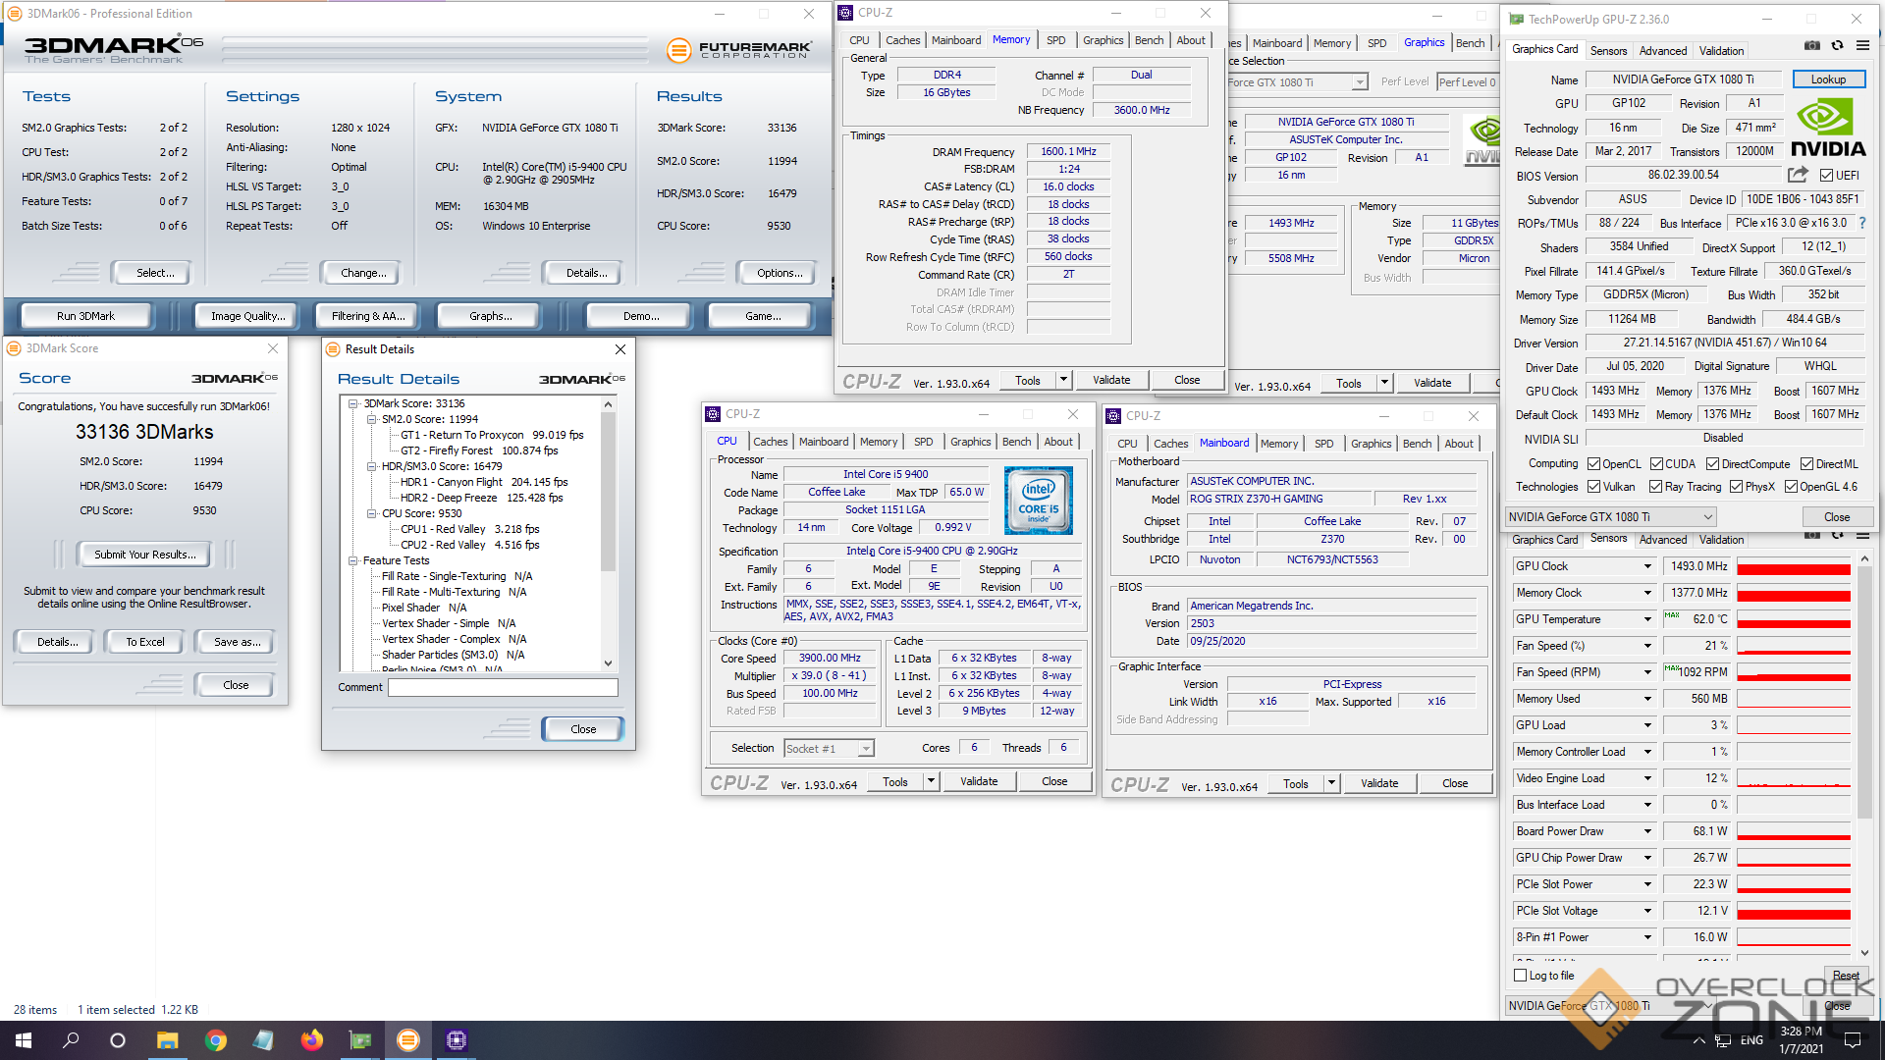Collapse the SM2.0 Score tree node
The image size is (1885, 1060).
[372, 419]
